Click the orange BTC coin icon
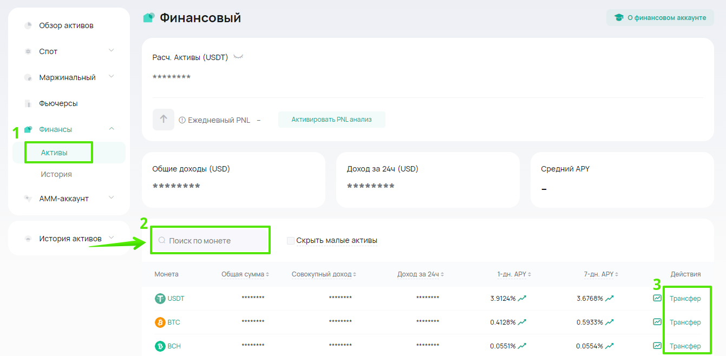The image size is (726, 356). (x=160, y=322)
